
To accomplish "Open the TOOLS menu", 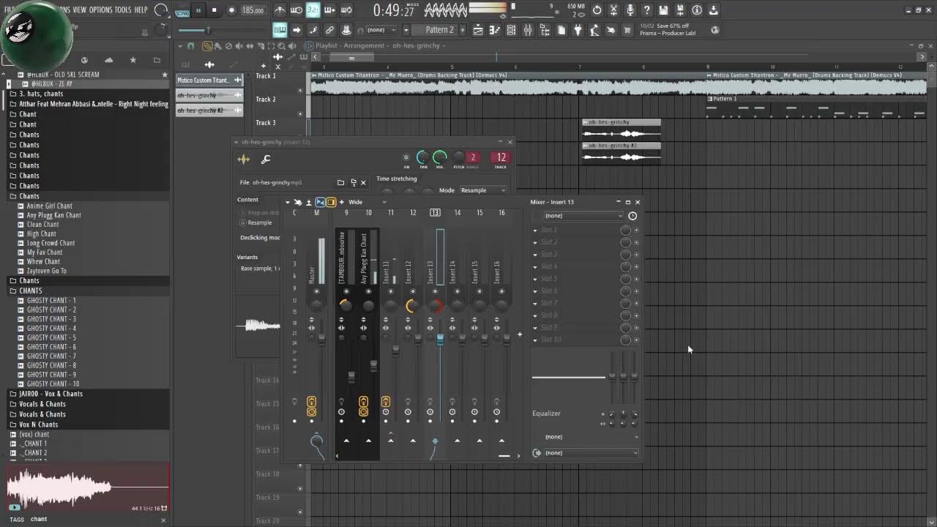I will (x=123, y=10).
